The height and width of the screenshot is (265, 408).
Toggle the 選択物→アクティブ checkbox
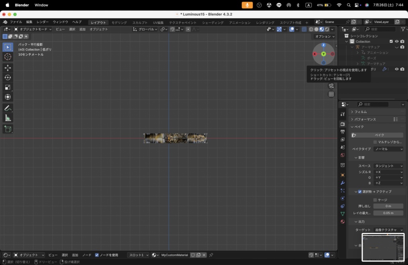[360, 192]
